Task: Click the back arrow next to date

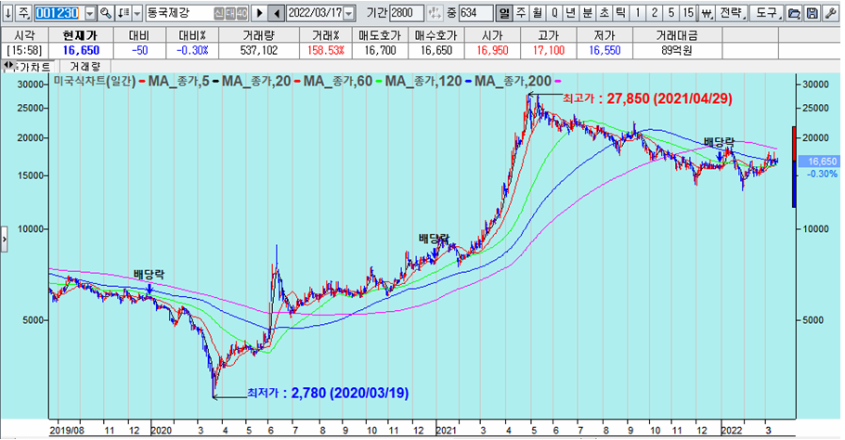Action: point(276,14)
